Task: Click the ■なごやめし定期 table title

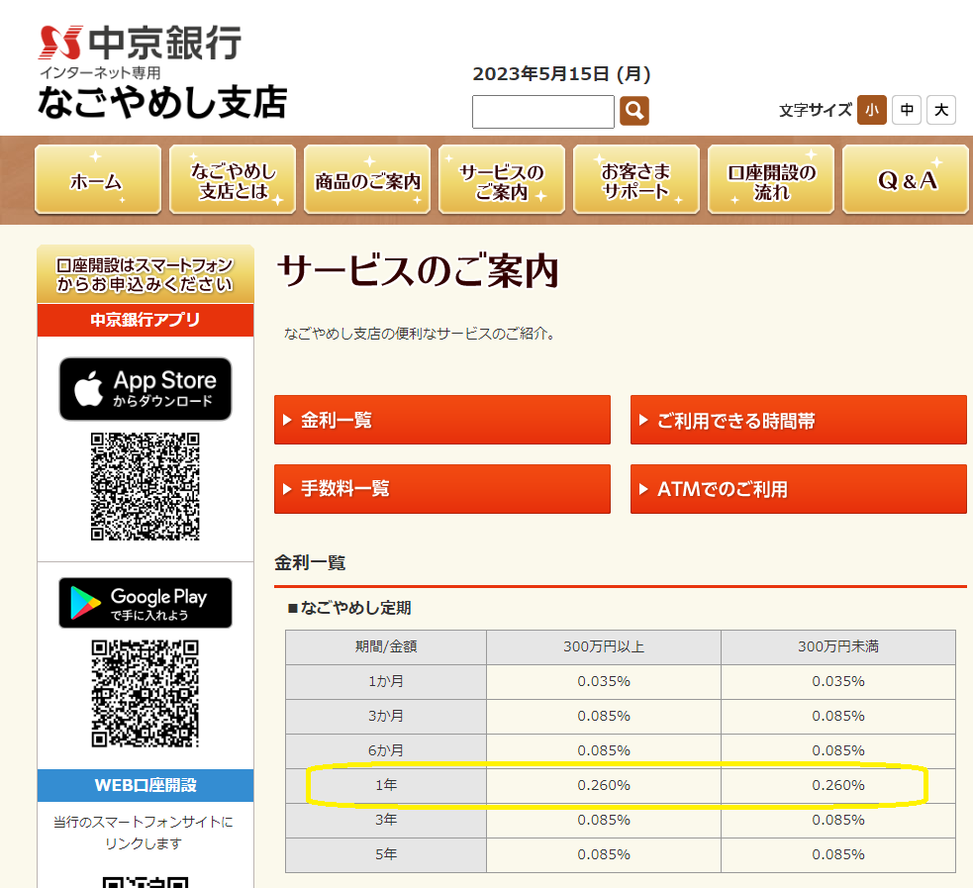Action: (349, 608)
